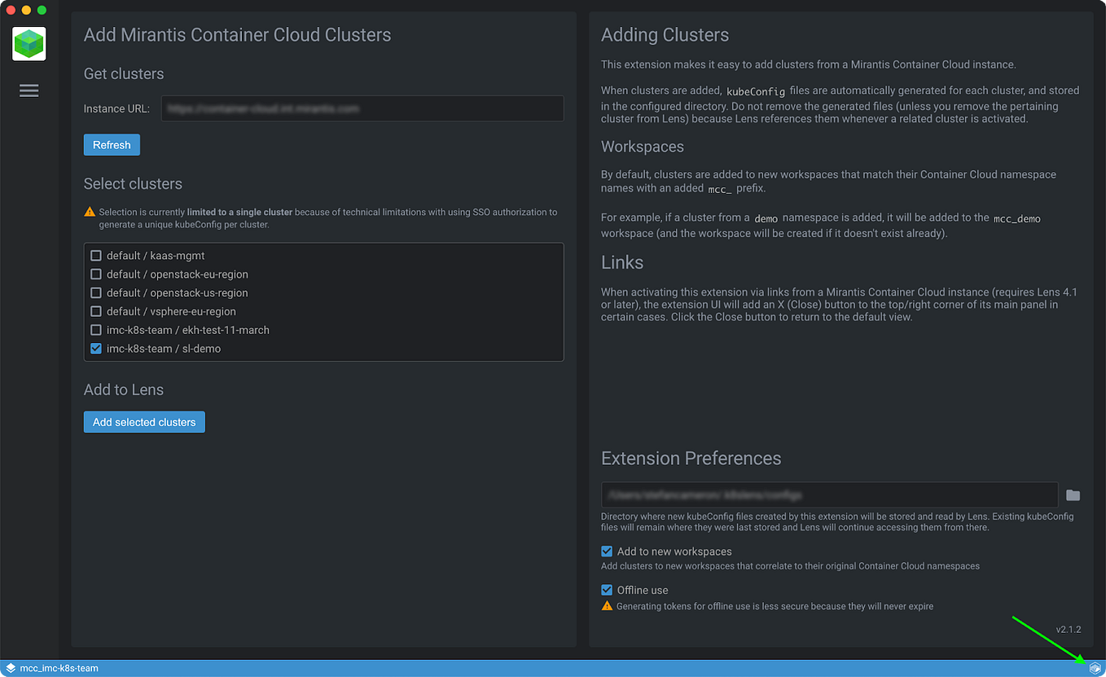Open the folder picker beside the kubeConfig directory field

coord(1073,495)
